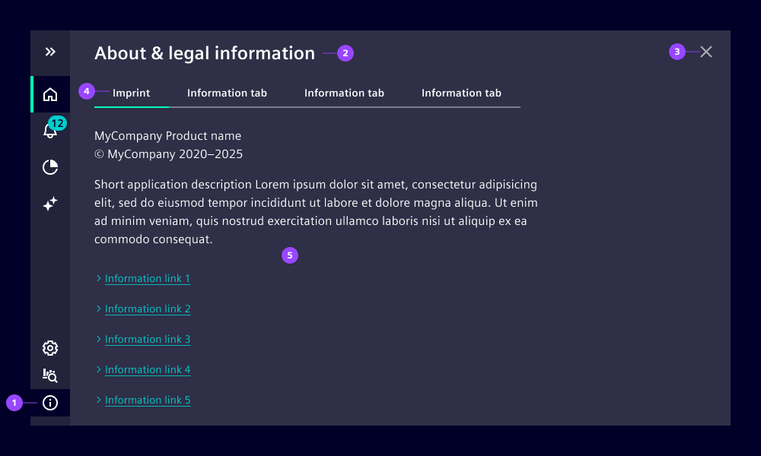The image size is (761, 456).
Task: Expand the sidebar with double-arrow icon
Action: (x=50, y=52)
